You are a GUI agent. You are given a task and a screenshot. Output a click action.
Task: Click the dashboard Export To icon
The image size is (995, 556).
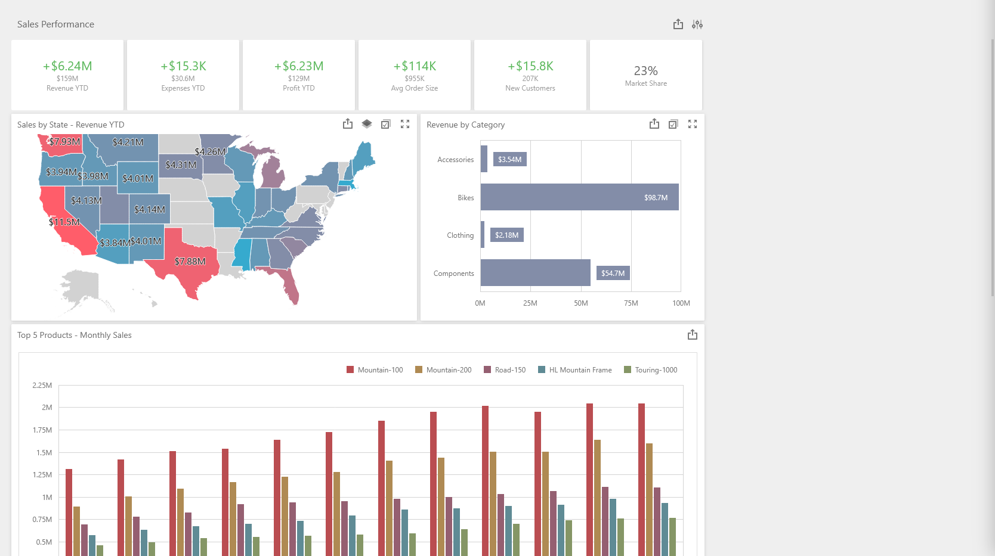point(678,24)
